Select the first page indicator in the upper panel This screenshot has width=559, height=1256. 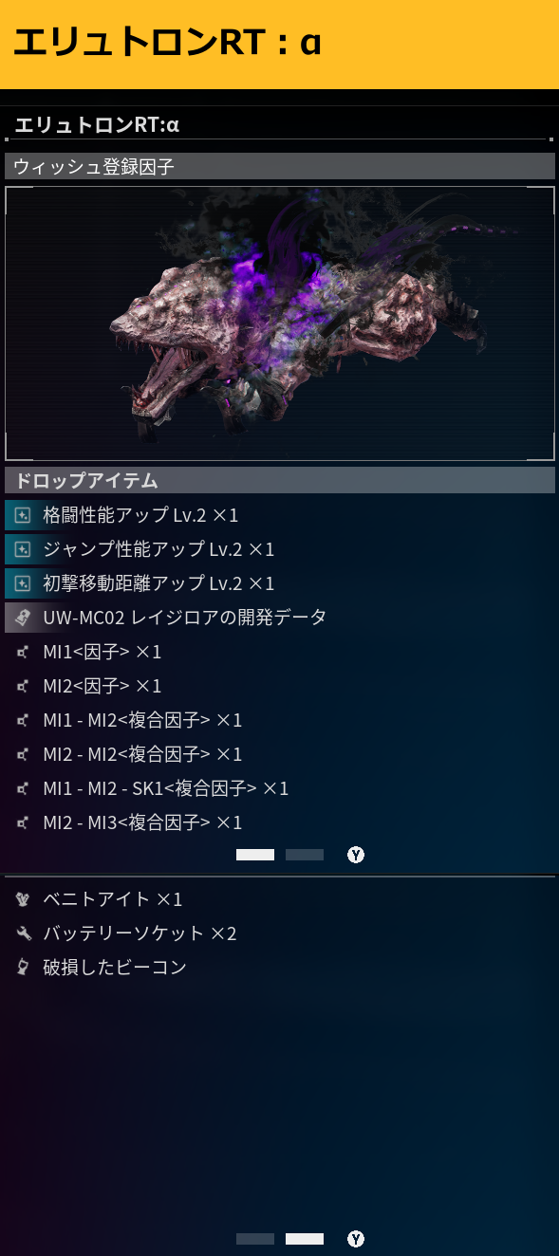pos(255,855)
